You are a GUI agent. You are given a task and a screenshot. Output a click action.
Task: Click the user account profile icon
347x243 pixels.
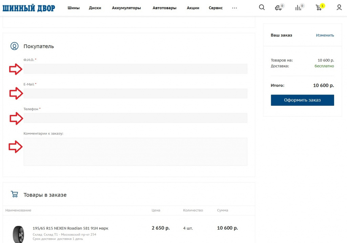pyautogui.click(x=339, y=7)
